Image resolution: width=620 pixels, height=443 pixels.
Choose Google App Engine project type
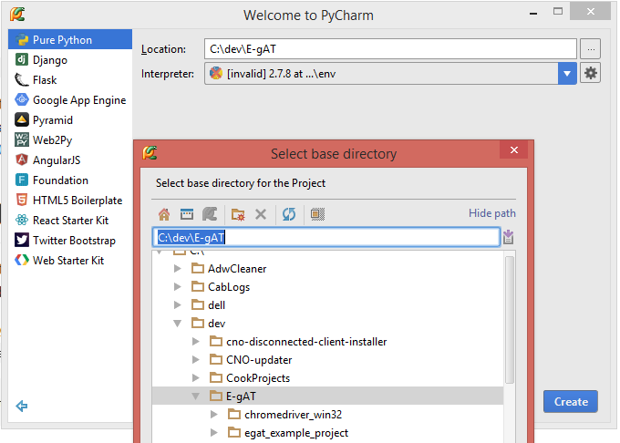[70, 100]
